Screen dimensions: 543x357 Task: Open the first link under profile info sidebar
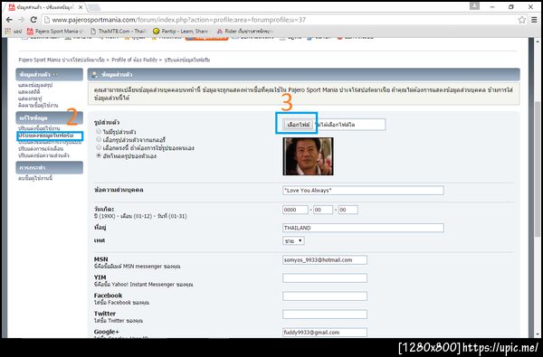(x=35, y=85)
